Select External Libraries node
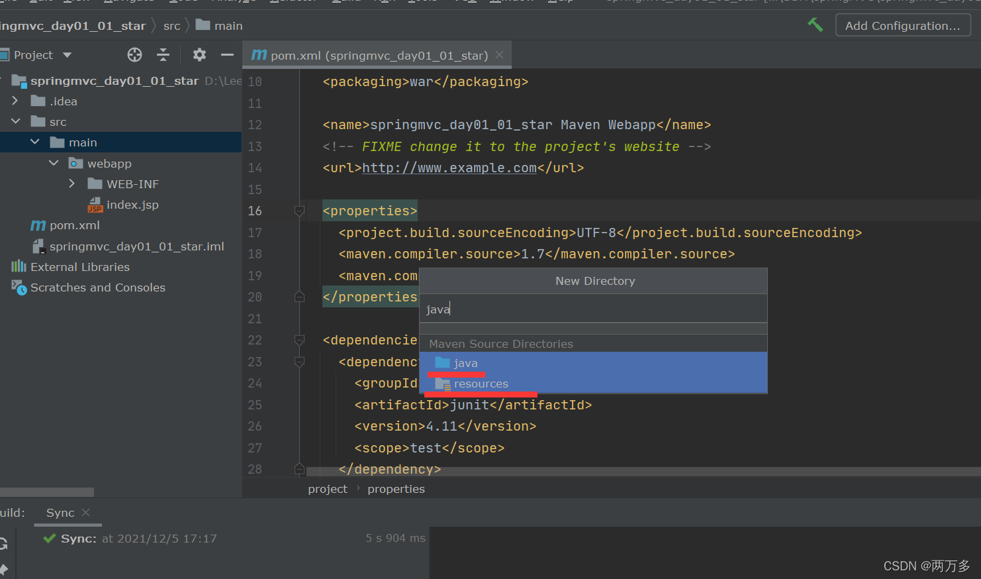This screenshot has height=579, width=981. [x=80, y=267]
